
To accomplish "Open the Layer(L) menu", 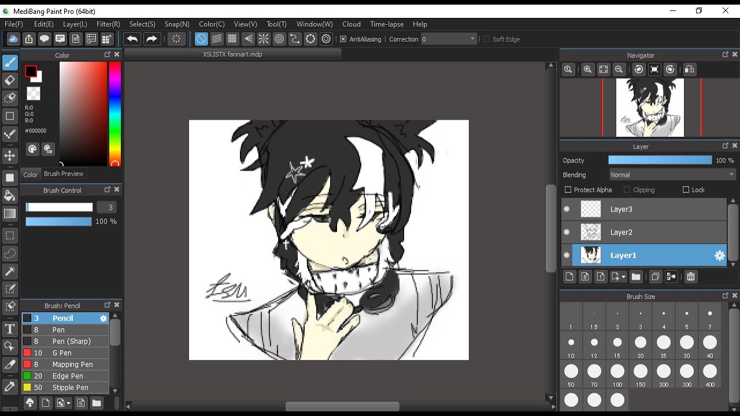I will [75, 24].
